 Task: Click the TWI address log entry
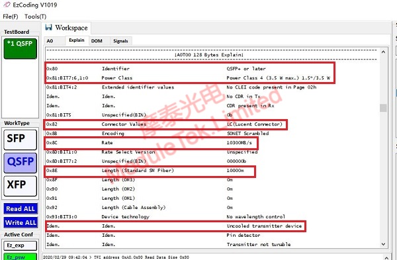(x=116, y=257)
